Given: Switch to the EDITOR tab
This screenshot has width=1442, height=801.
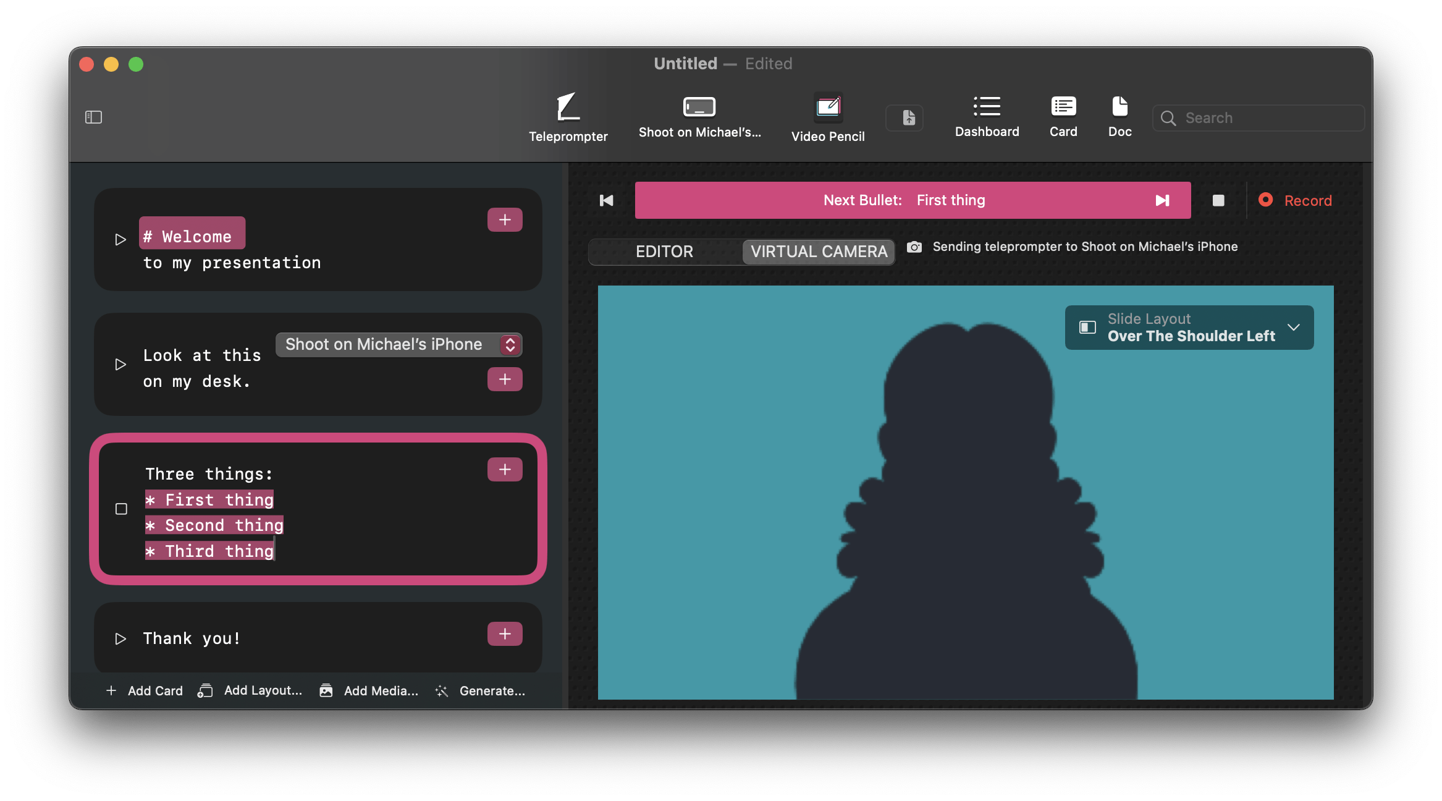Looking at the screenshot, I should 664,252.
